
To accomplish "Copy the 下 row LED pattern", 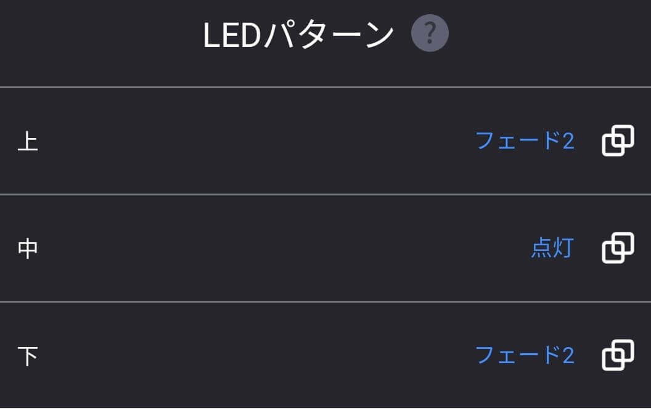I will [x=618, y=355].
